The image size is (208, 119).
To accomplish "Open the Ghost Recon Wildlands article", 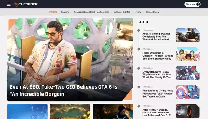I will click(158, 112).
